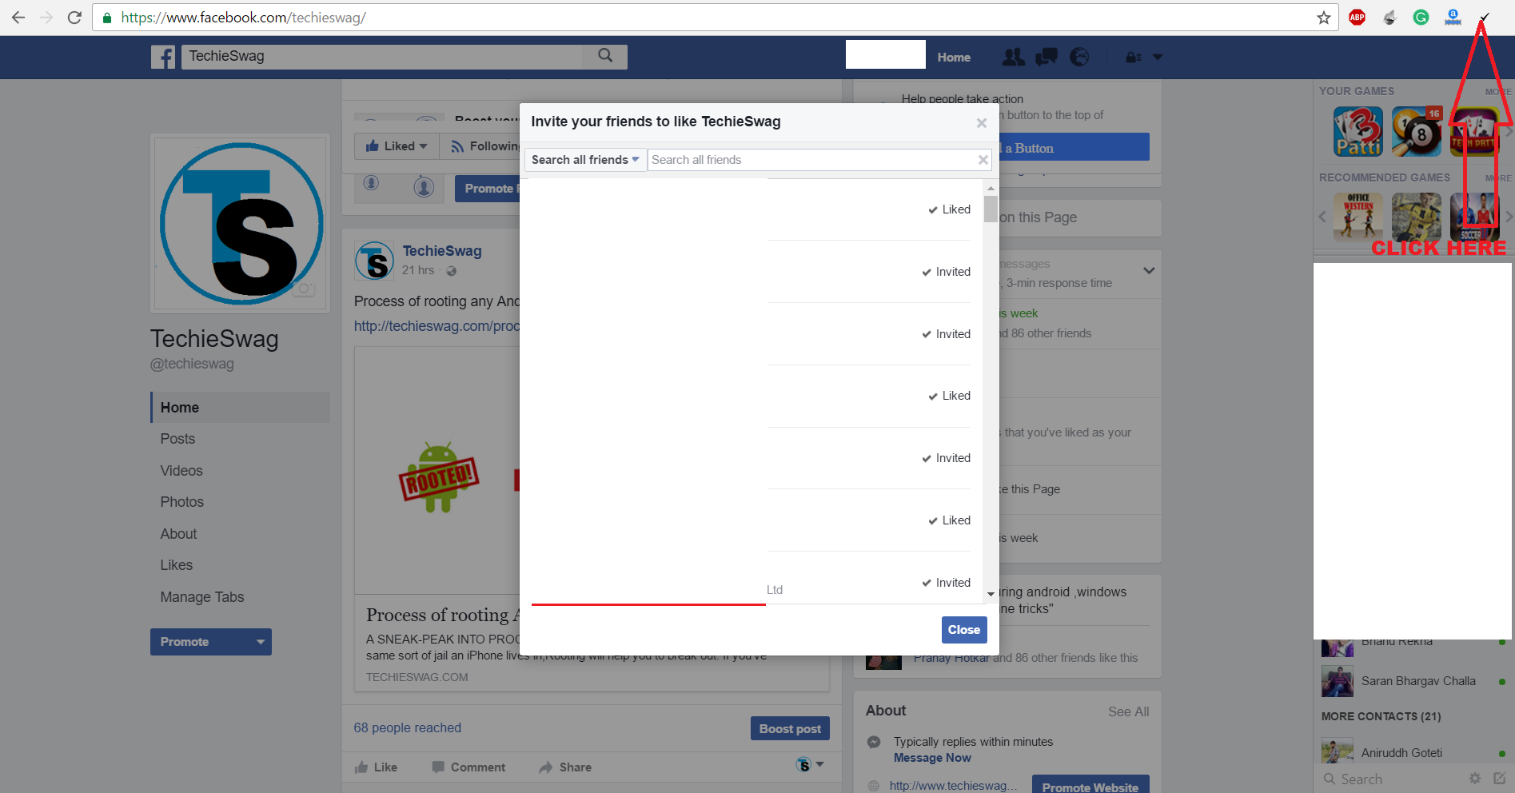This screenshot has width=1515, height=793.
Task: Show previous recommended games with left arrow
Action: click(x=1322, y=217)
